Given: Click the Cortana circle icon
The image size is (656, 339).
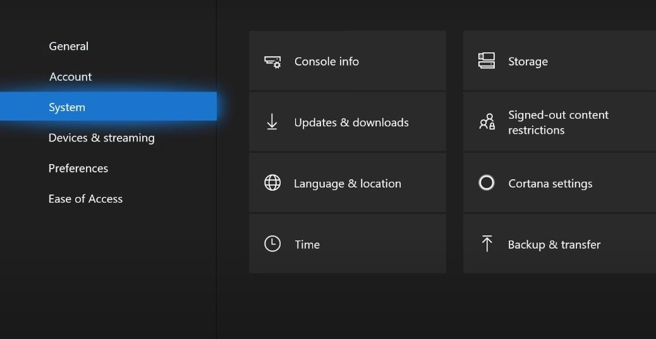Looking at the screenshot, I should [486, 182].
